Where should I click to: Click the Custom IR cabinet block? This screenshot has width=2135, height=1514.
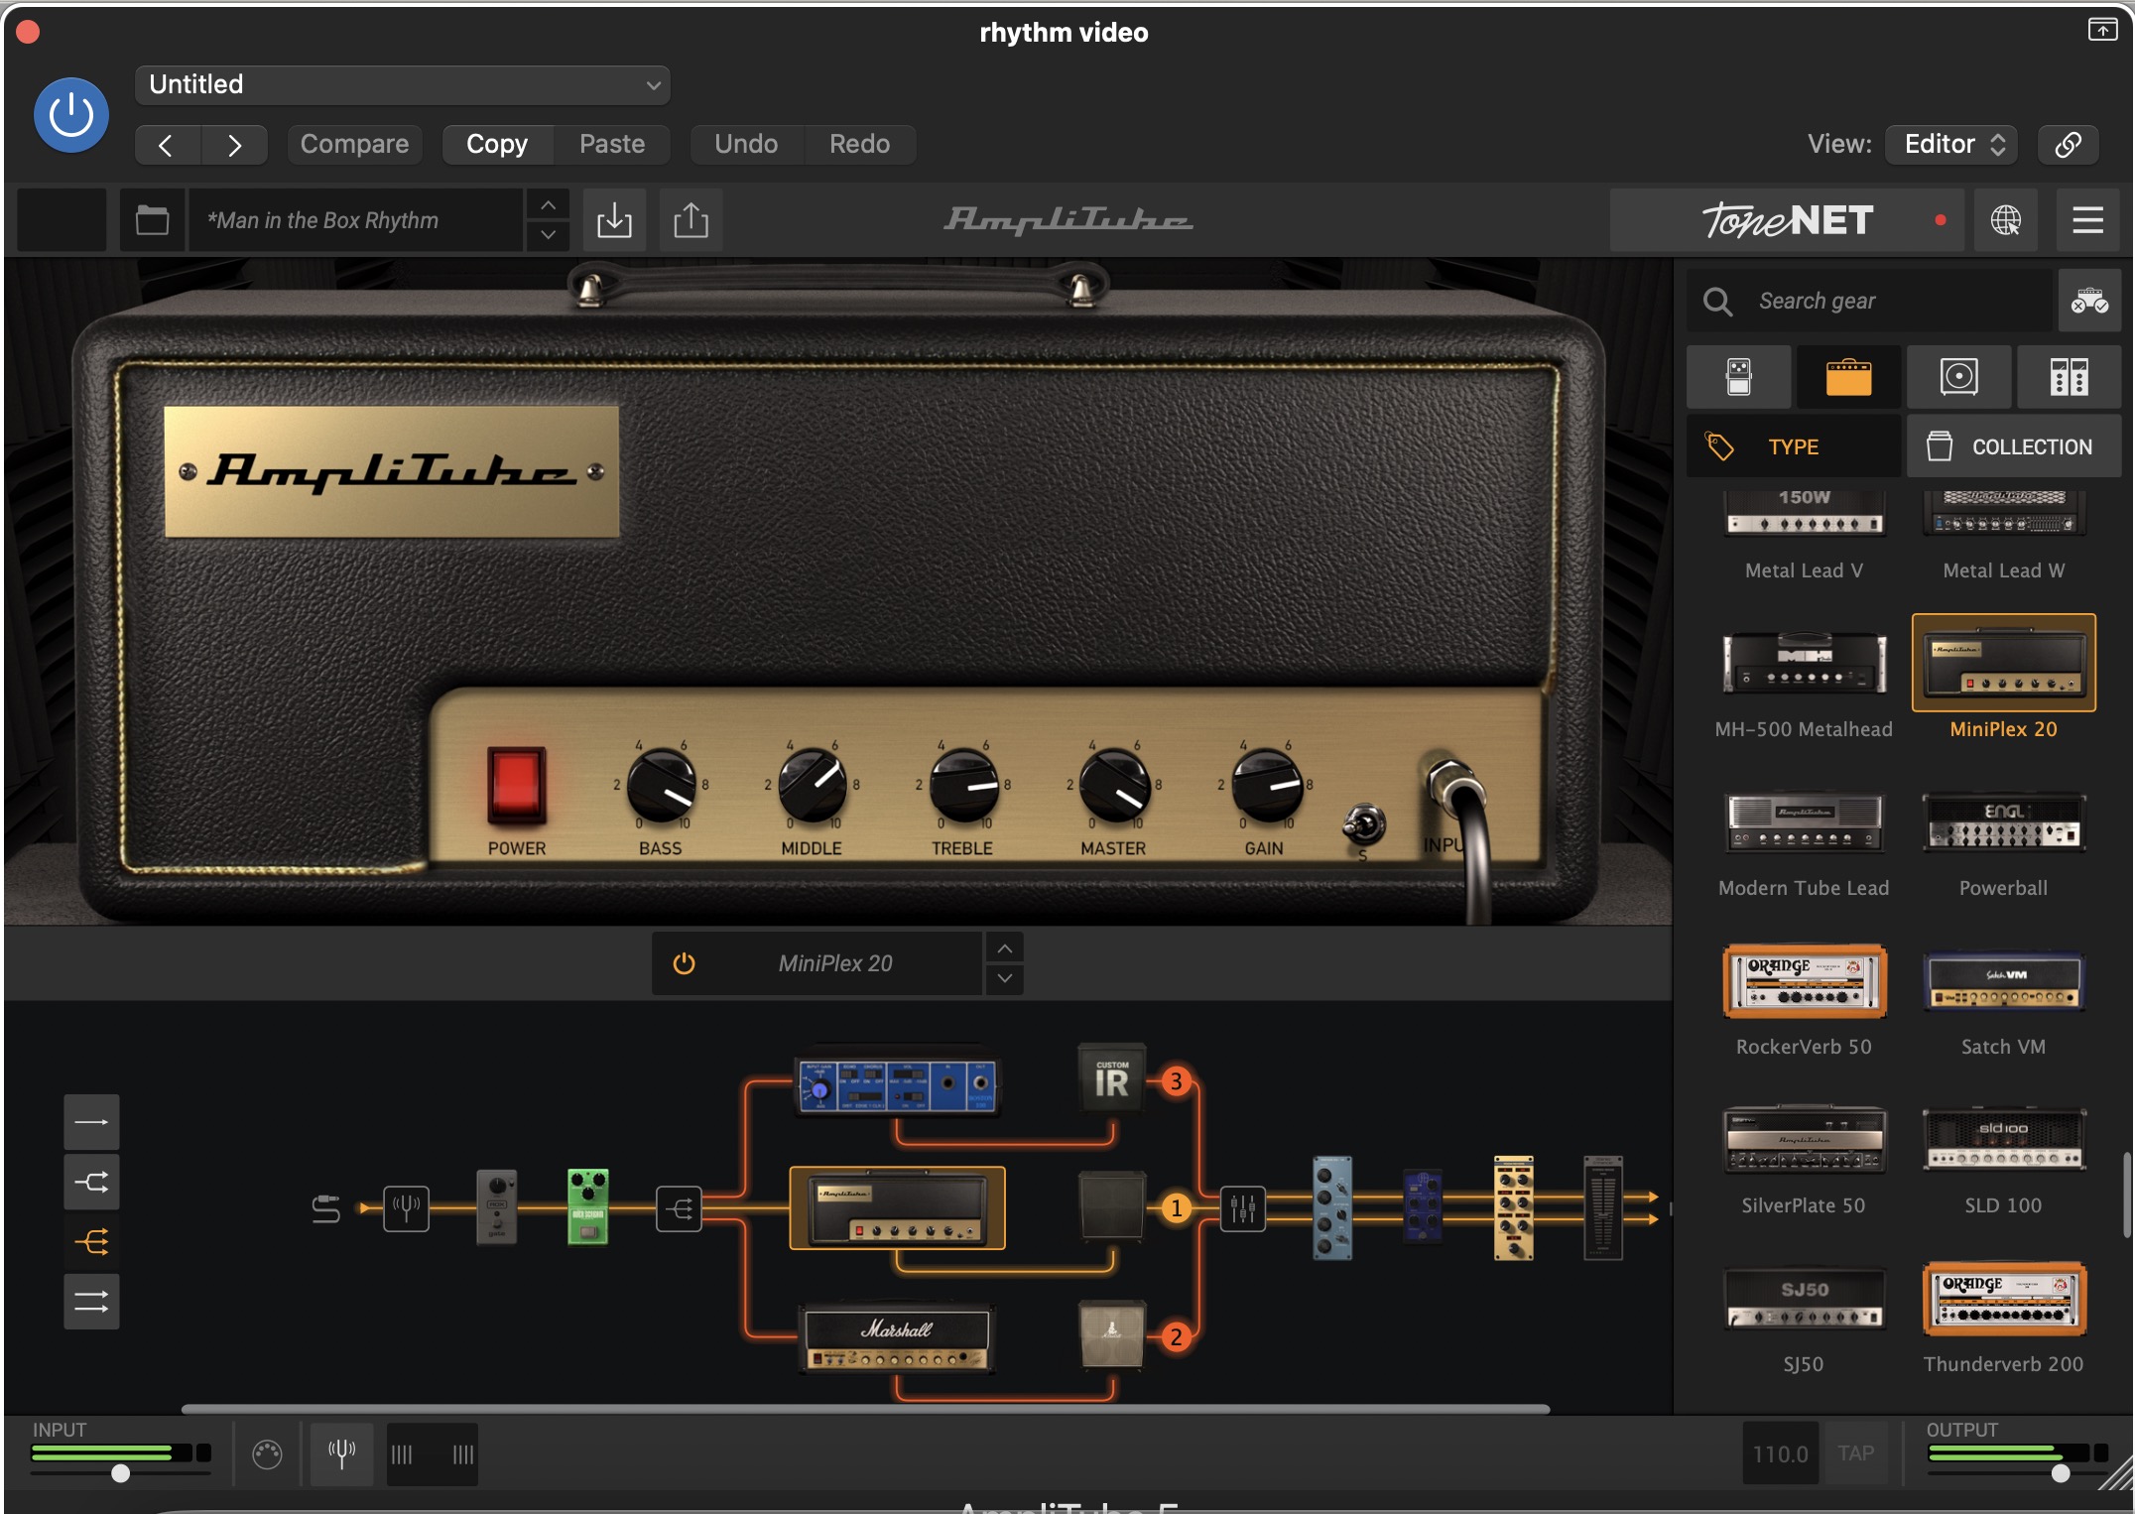pos(1111,1079)
